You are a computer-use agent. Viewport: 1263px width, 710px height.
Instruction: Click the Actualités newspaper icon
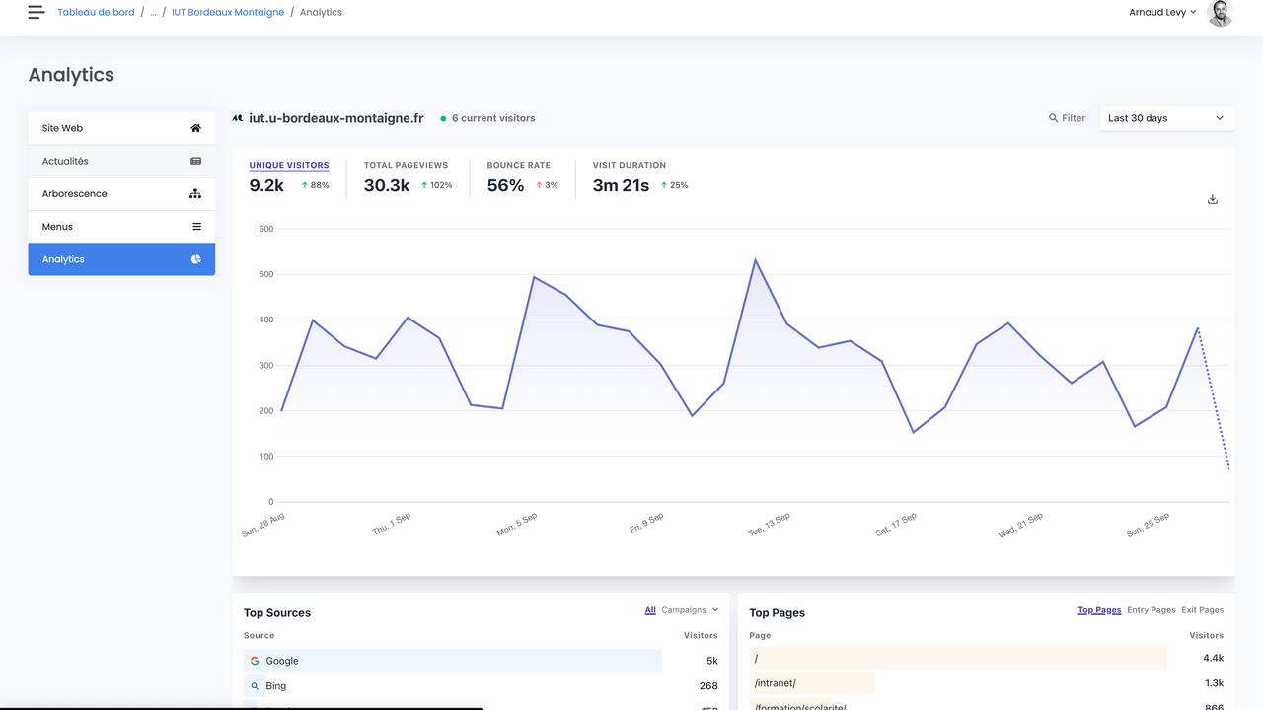click(195, 161)
